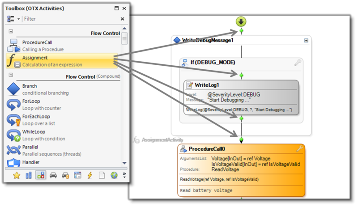
Task: Select the ProcedureCall activity in the toolbox
Action: [43, 46]
